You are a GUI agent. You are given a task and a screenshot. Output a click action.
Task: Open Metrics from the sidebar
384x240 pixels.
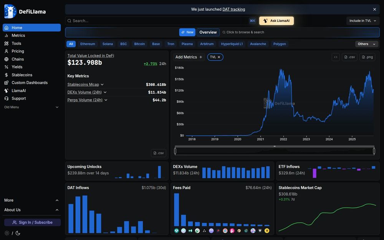click(31, 35)
